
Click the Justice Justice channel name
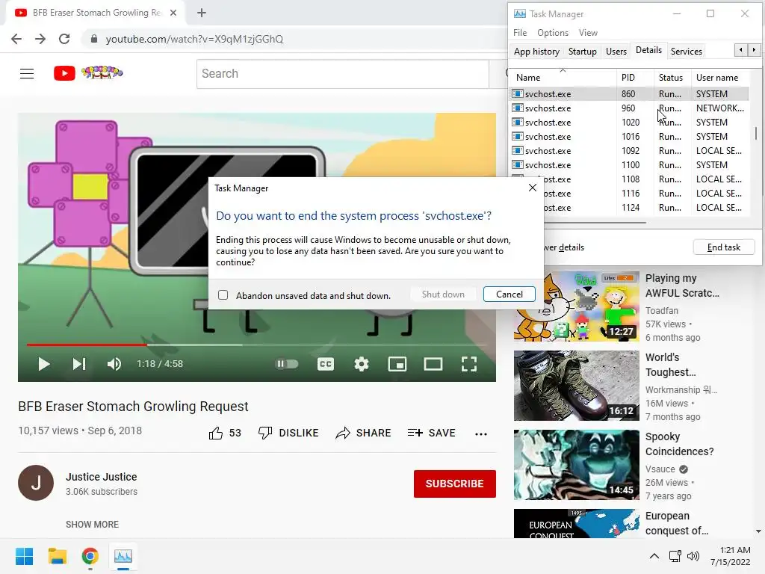pyautogui.click(x=102, y=477)
